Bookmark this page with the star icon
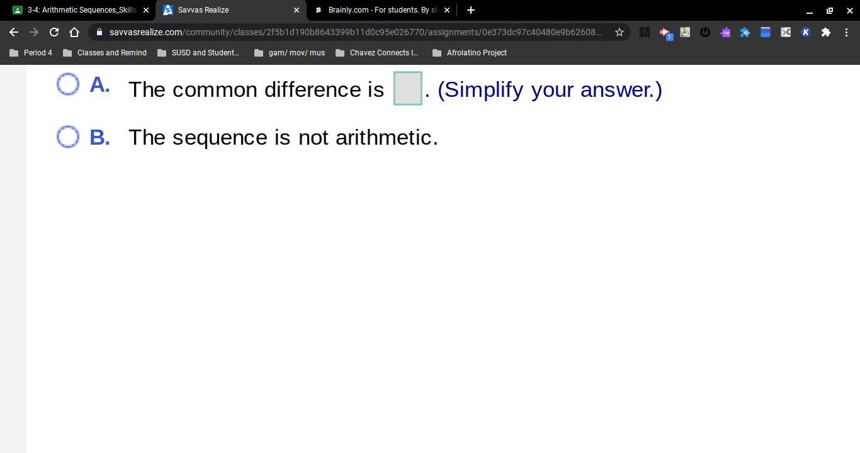The height and width of the screenshot is (453, 860). [620, 32]
